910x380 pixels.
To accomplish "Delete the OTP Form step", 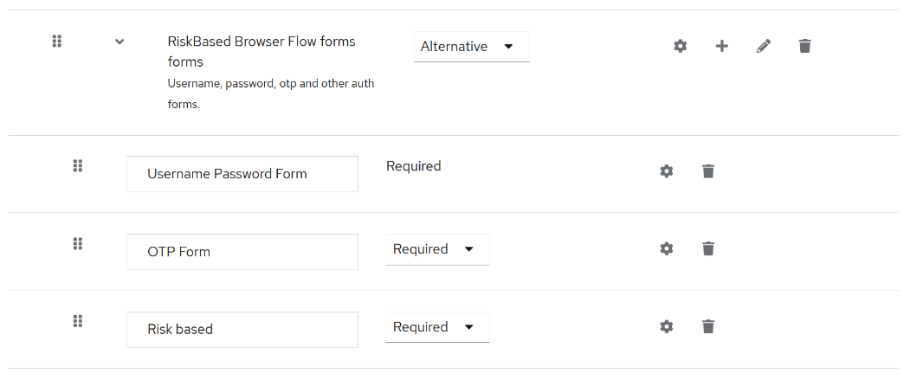I will [x=708, y=249].
